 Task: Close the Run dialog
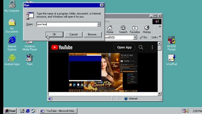(102, 5)
